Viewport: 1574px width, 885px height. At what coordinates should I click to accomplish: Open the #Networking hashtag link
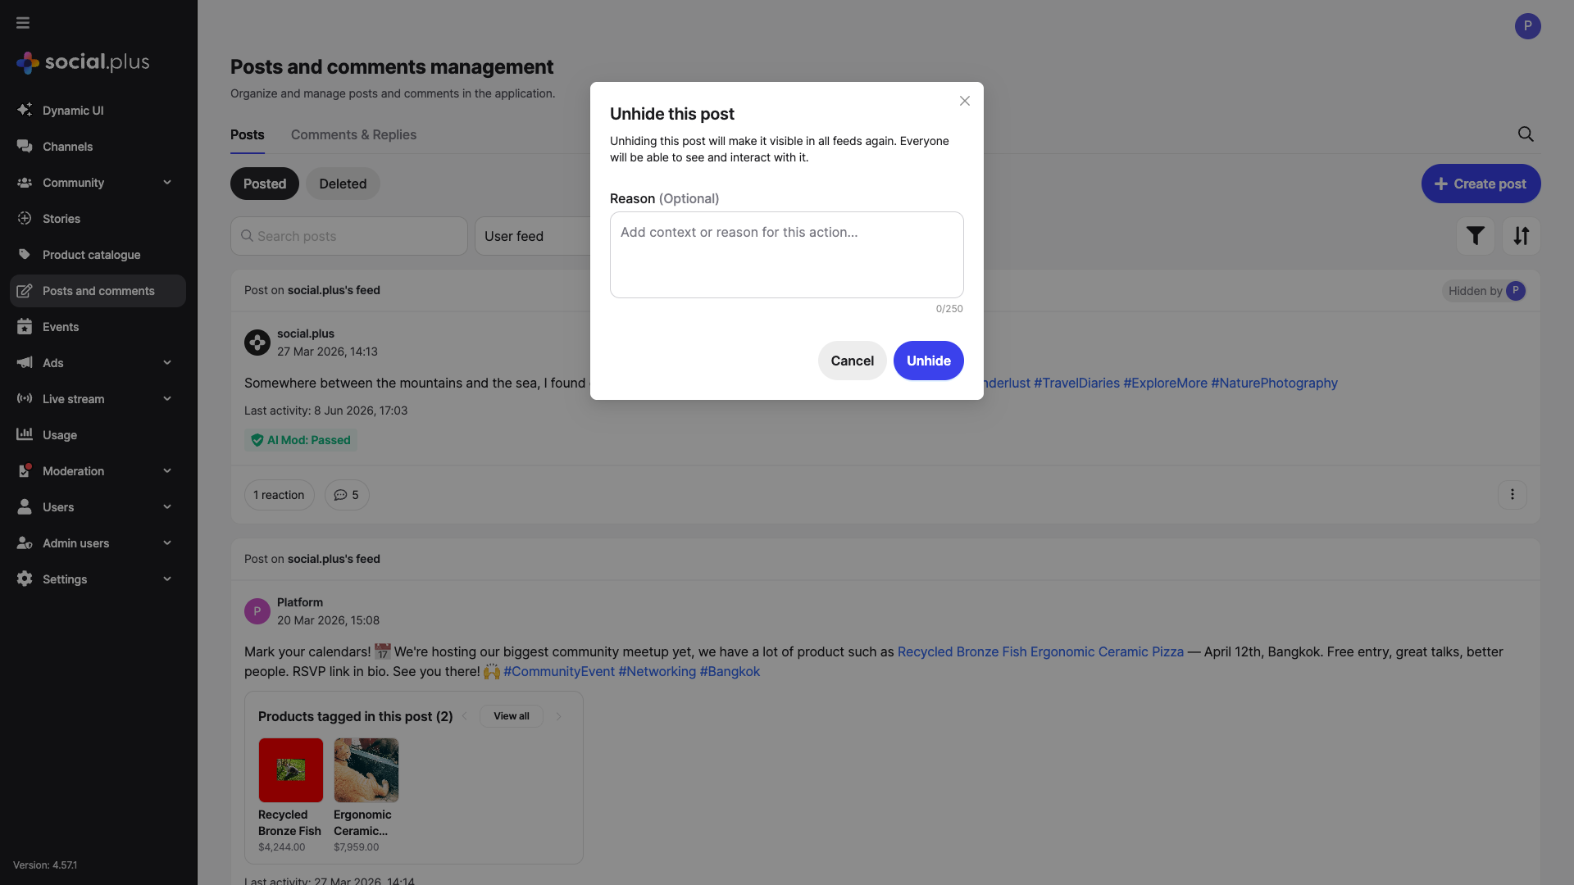[657, 672]
